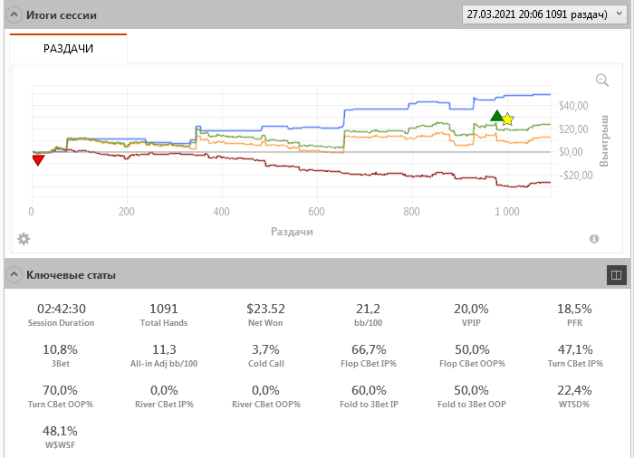634x458 pixels.
Task: Click the chart zoom magnifier icon
Action: pyautogui.click(x=602, y=81)
